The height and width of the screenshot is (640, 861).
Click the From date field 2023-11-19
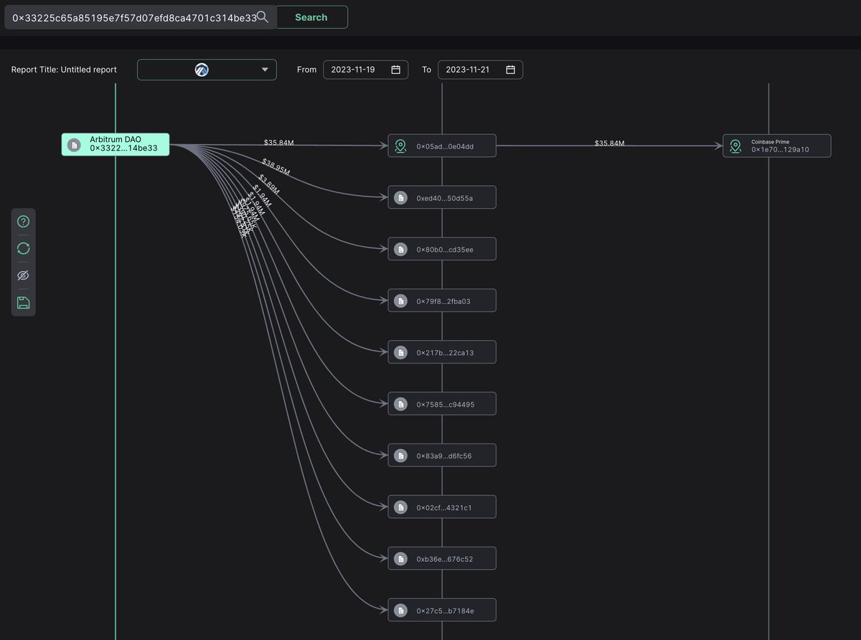(366, 70)
